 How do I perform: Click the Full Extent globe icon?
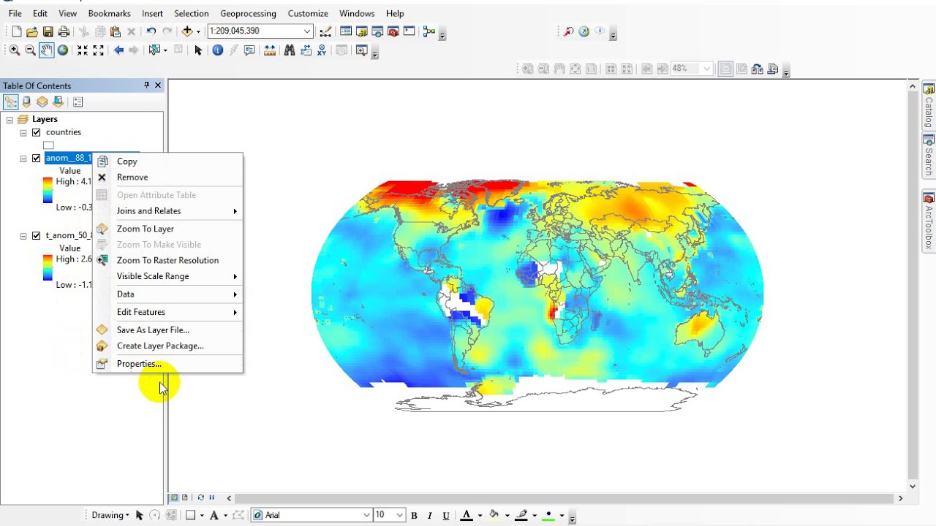pyautogui.click(x=62, y=50)
